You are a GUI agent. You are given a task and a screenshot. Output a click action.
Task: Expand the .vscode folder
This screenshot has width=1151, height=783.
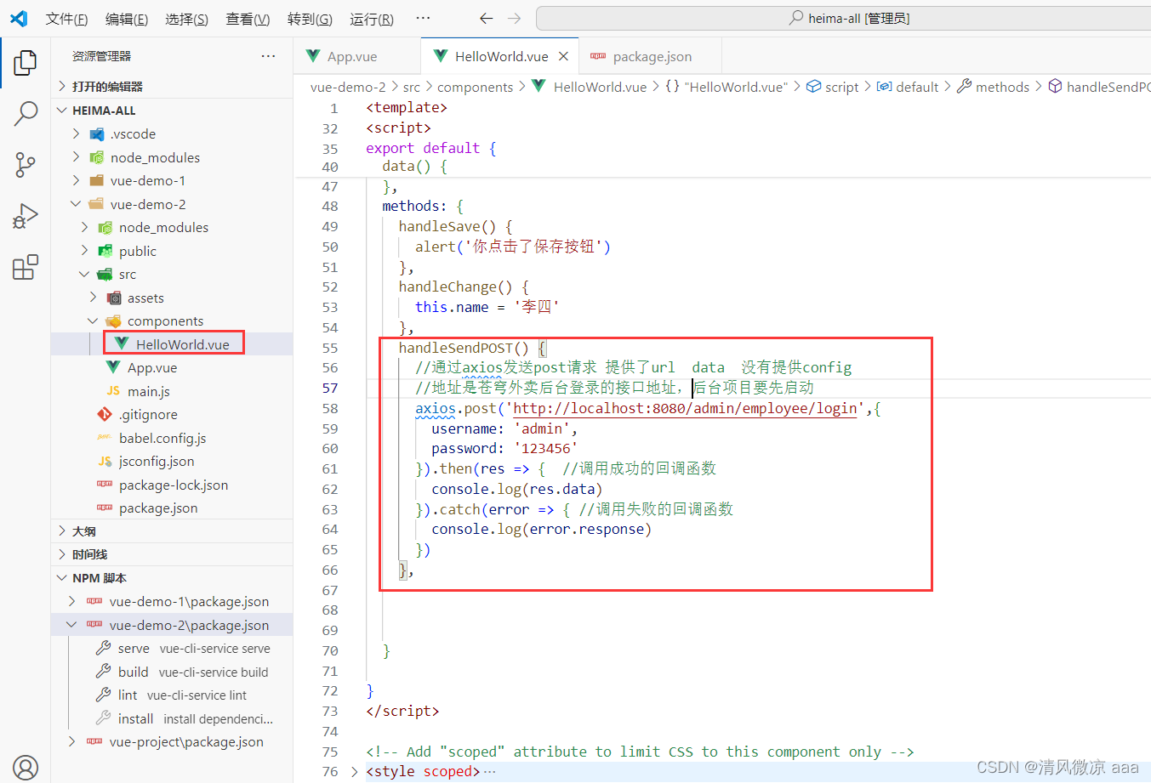point(173,133)
